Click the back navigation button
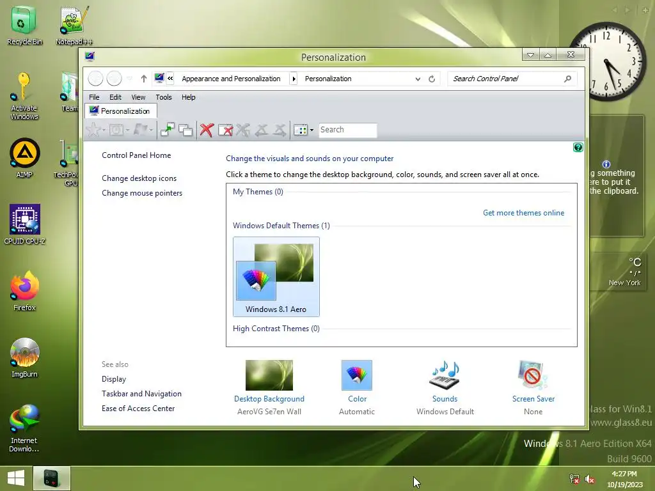The height and width of the screenshot is (491, 655). pyautogui.click(x=96, y=78)
